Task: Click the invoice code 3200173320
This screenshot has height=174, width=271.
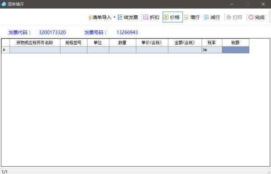Action: [52, 32]
